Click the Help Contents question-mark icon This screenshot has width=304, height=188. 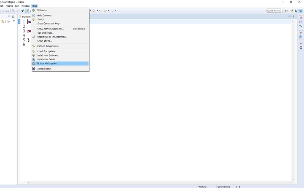coord(33,15)
